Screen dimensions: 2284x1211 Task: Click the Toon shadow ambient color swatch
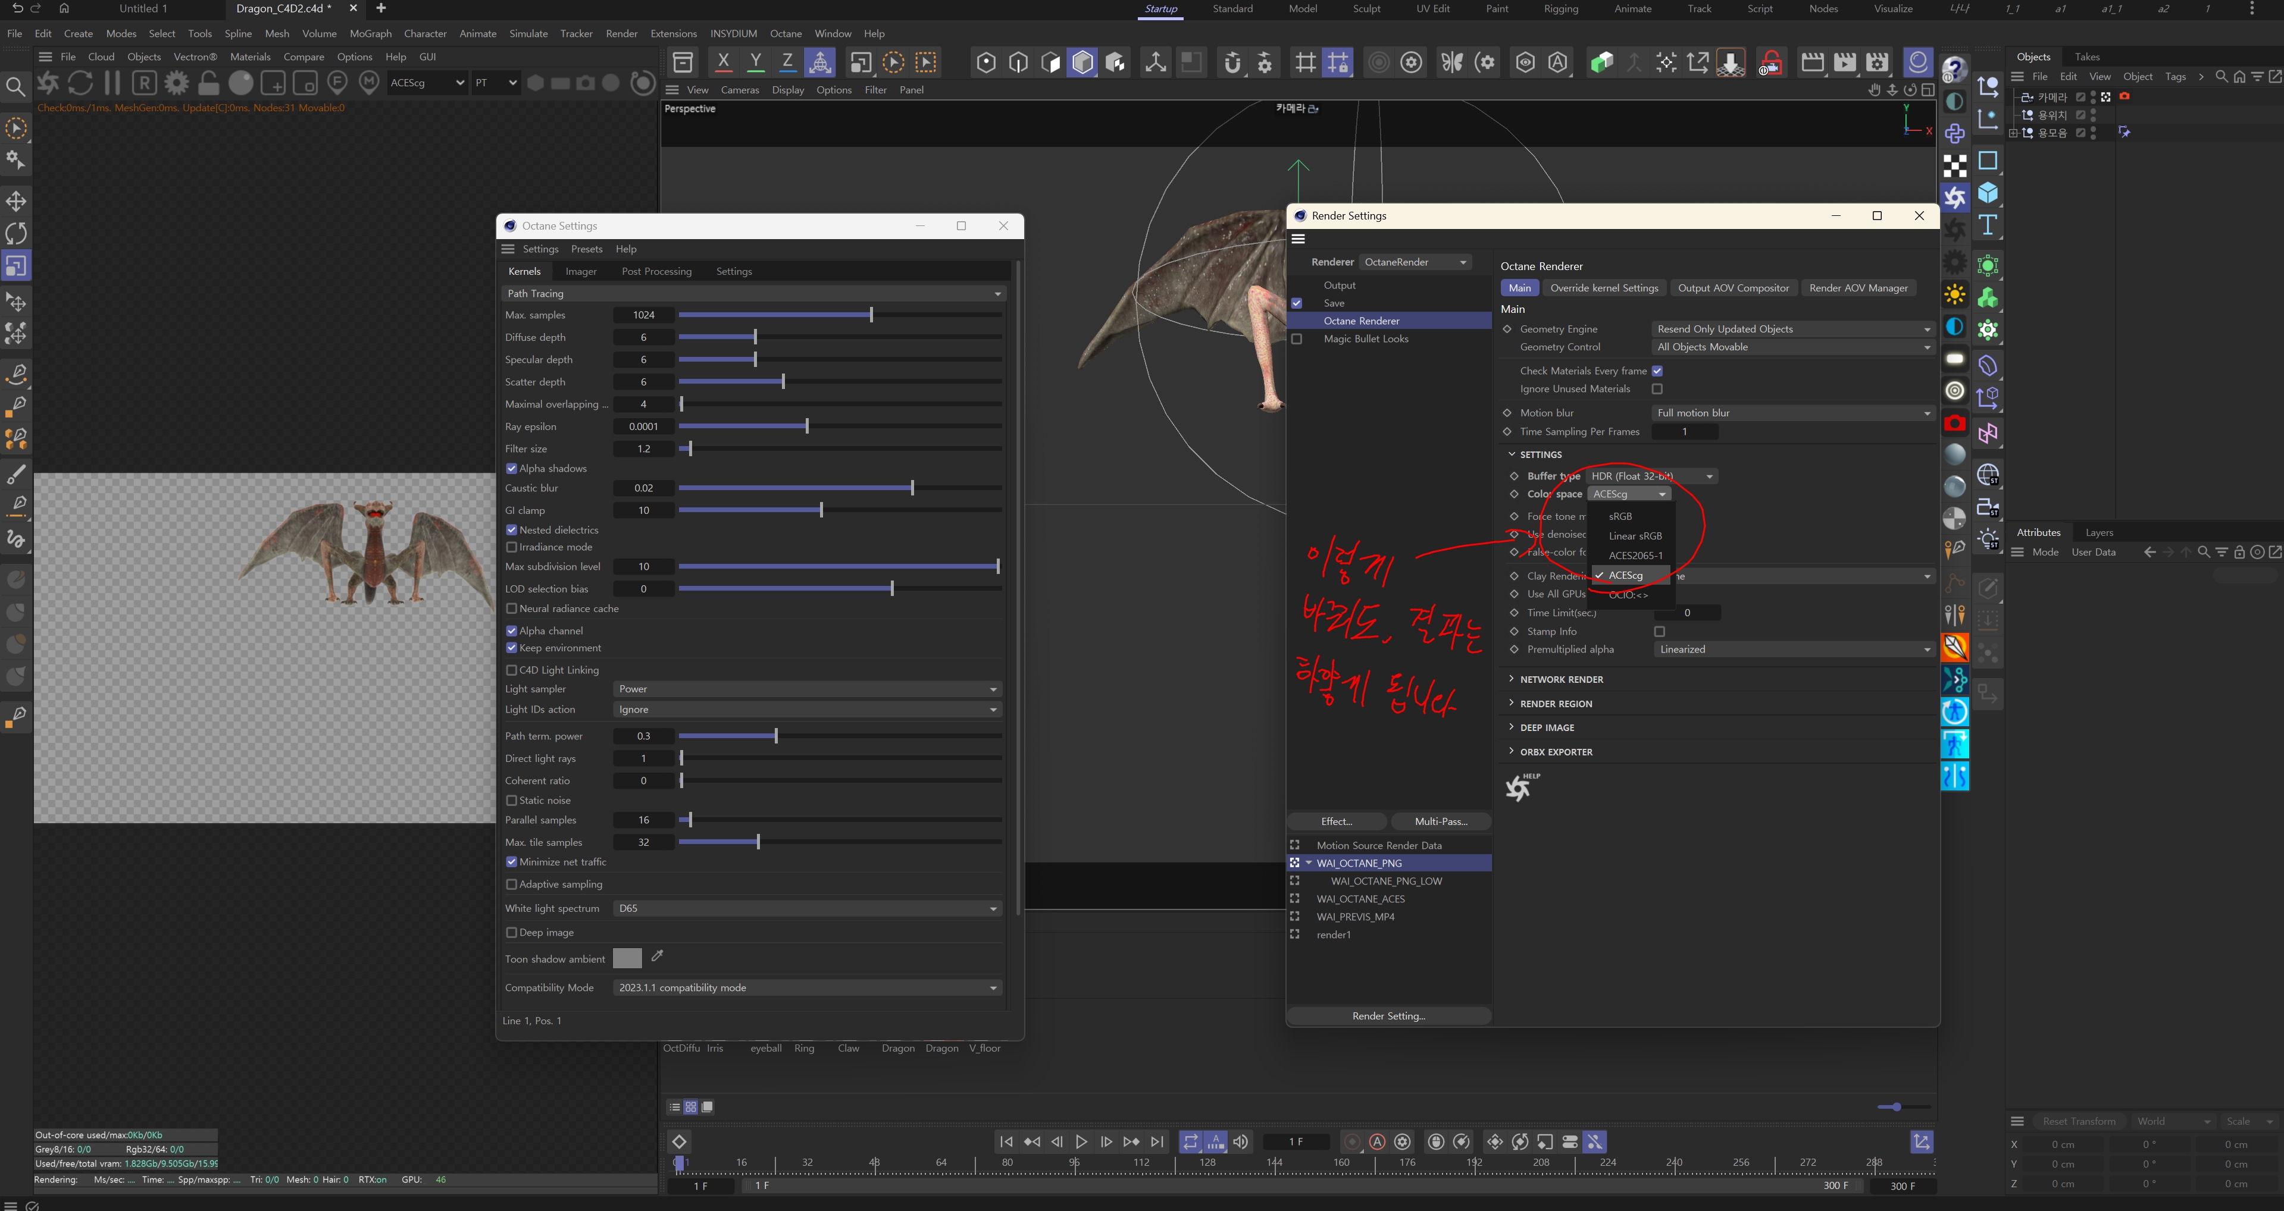click(x=627, y=958)
